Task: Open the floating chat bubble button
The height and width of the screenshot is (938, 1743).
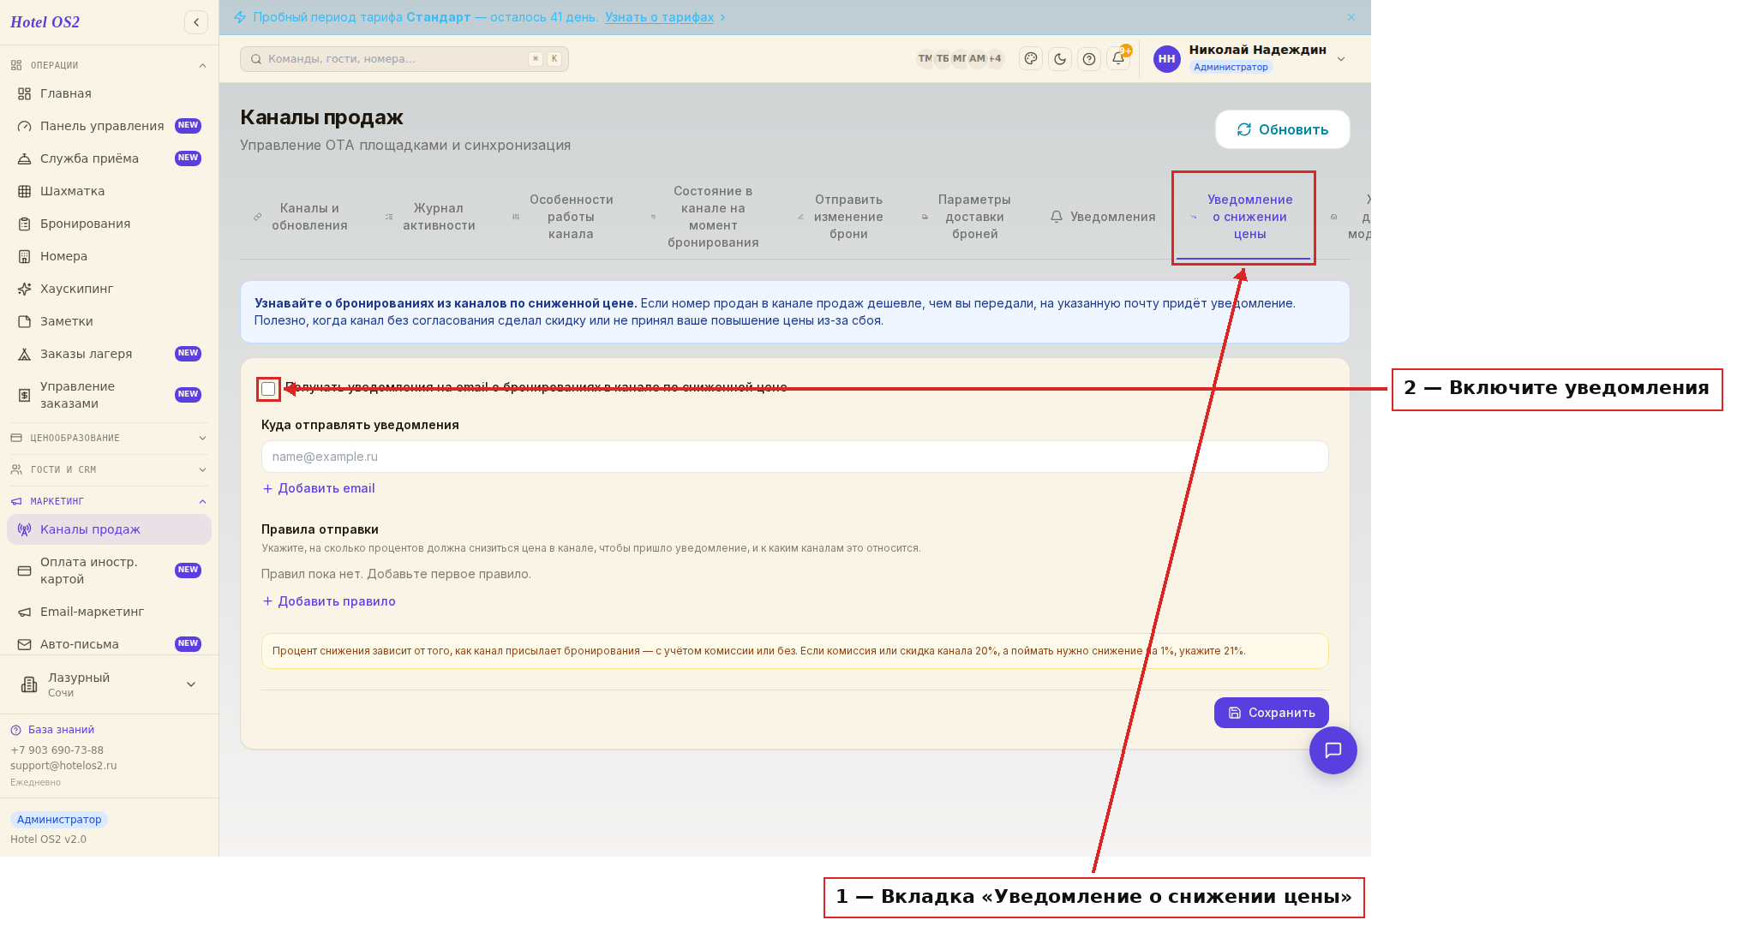Action: coord(1333,750)
